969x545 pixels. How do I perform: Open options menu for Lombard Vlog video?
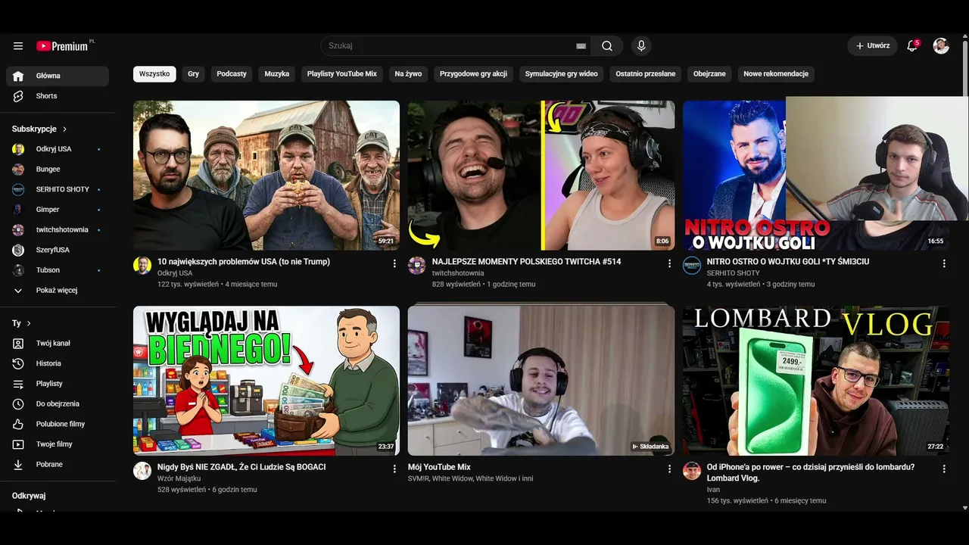(944, 469)
